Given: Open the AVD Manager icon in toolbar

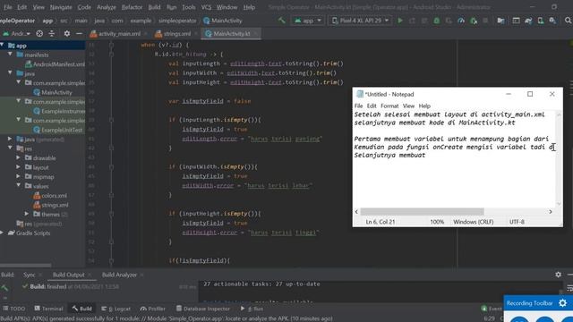Looking at the screenshot, I should (540, 21).
